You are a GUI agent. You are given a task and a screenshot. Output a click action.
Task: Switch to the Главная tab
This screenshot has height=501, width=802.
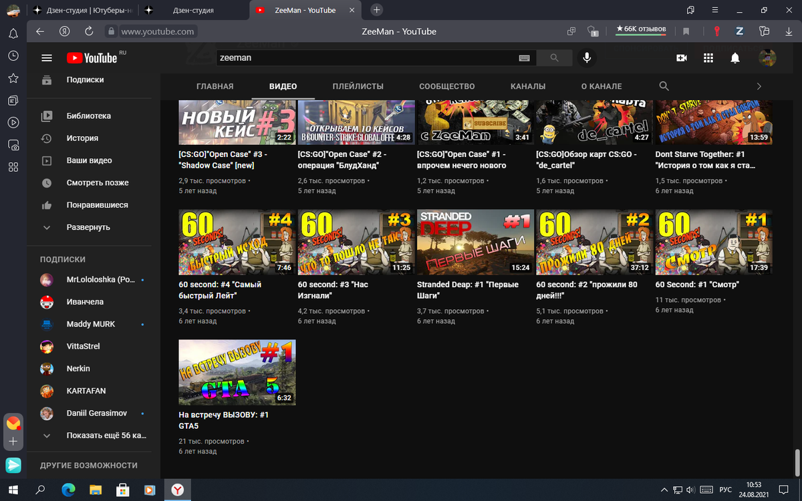click(215, 86)
